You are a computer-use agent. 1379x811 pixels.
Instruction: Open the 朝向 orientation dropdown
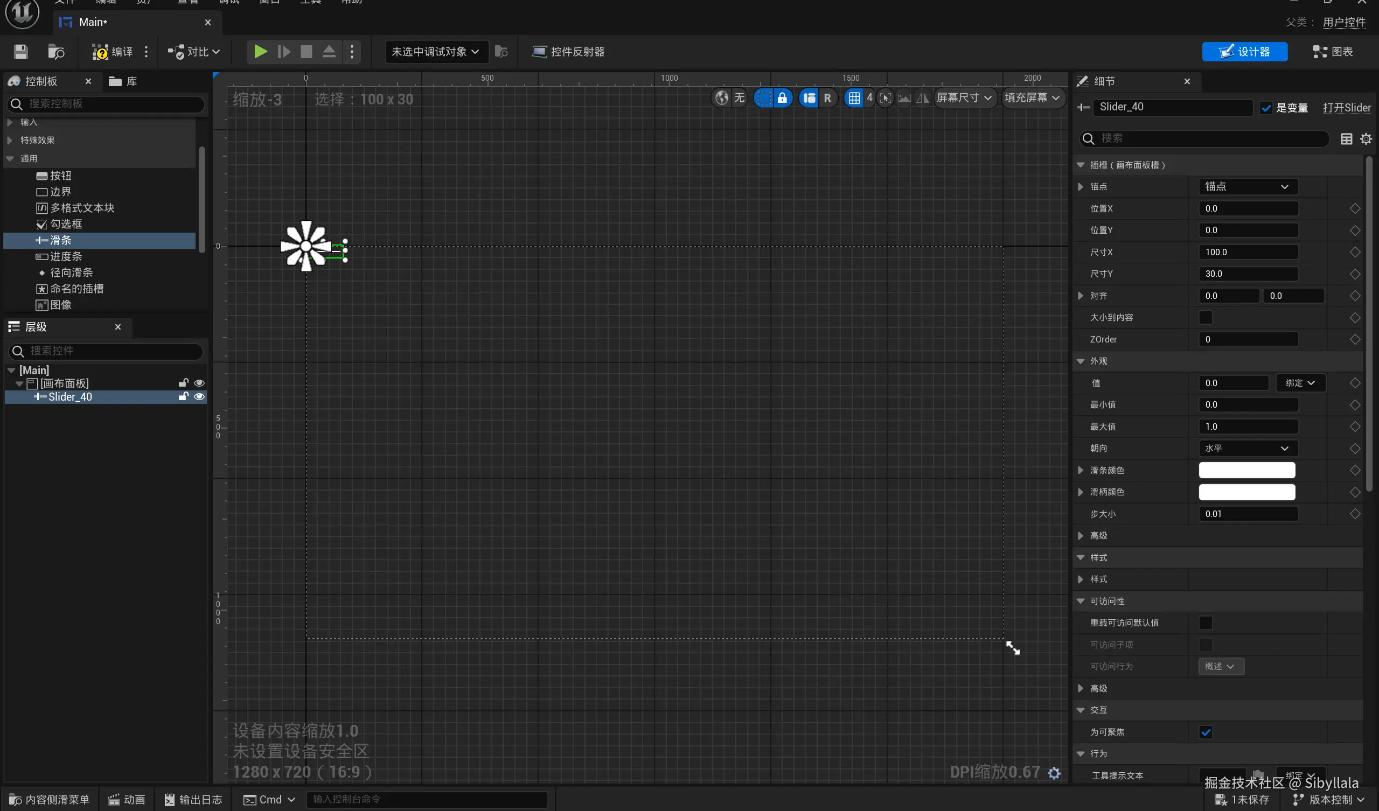coord(1247,448)
